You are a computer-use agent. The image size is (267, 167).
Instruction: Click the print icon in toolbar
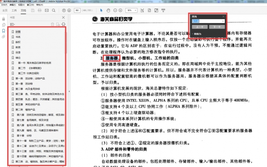tap(40, 10)
